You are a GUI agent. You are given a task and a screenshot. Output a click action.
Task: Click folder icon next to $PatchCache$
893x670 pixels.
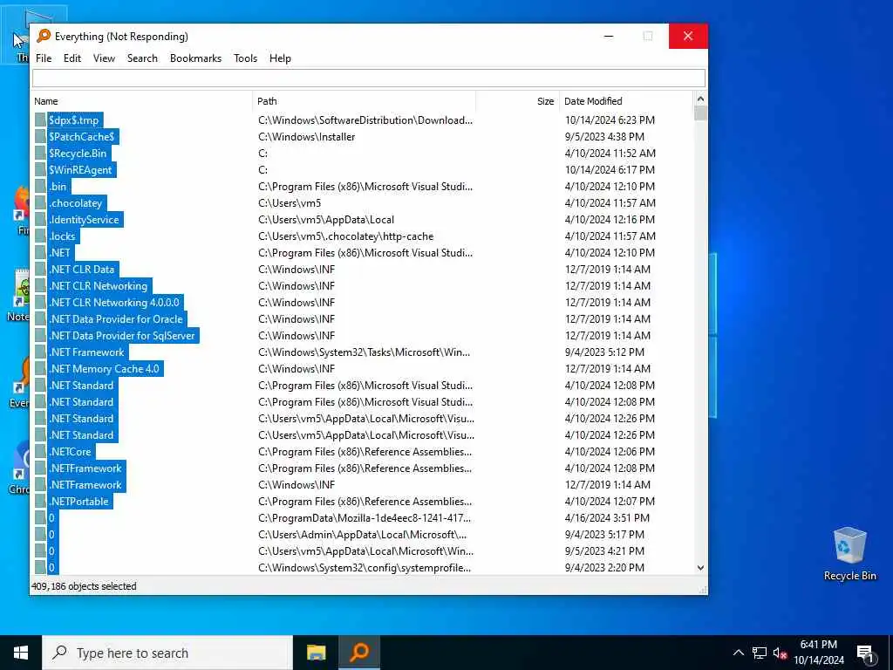click(x=40, y=137)
